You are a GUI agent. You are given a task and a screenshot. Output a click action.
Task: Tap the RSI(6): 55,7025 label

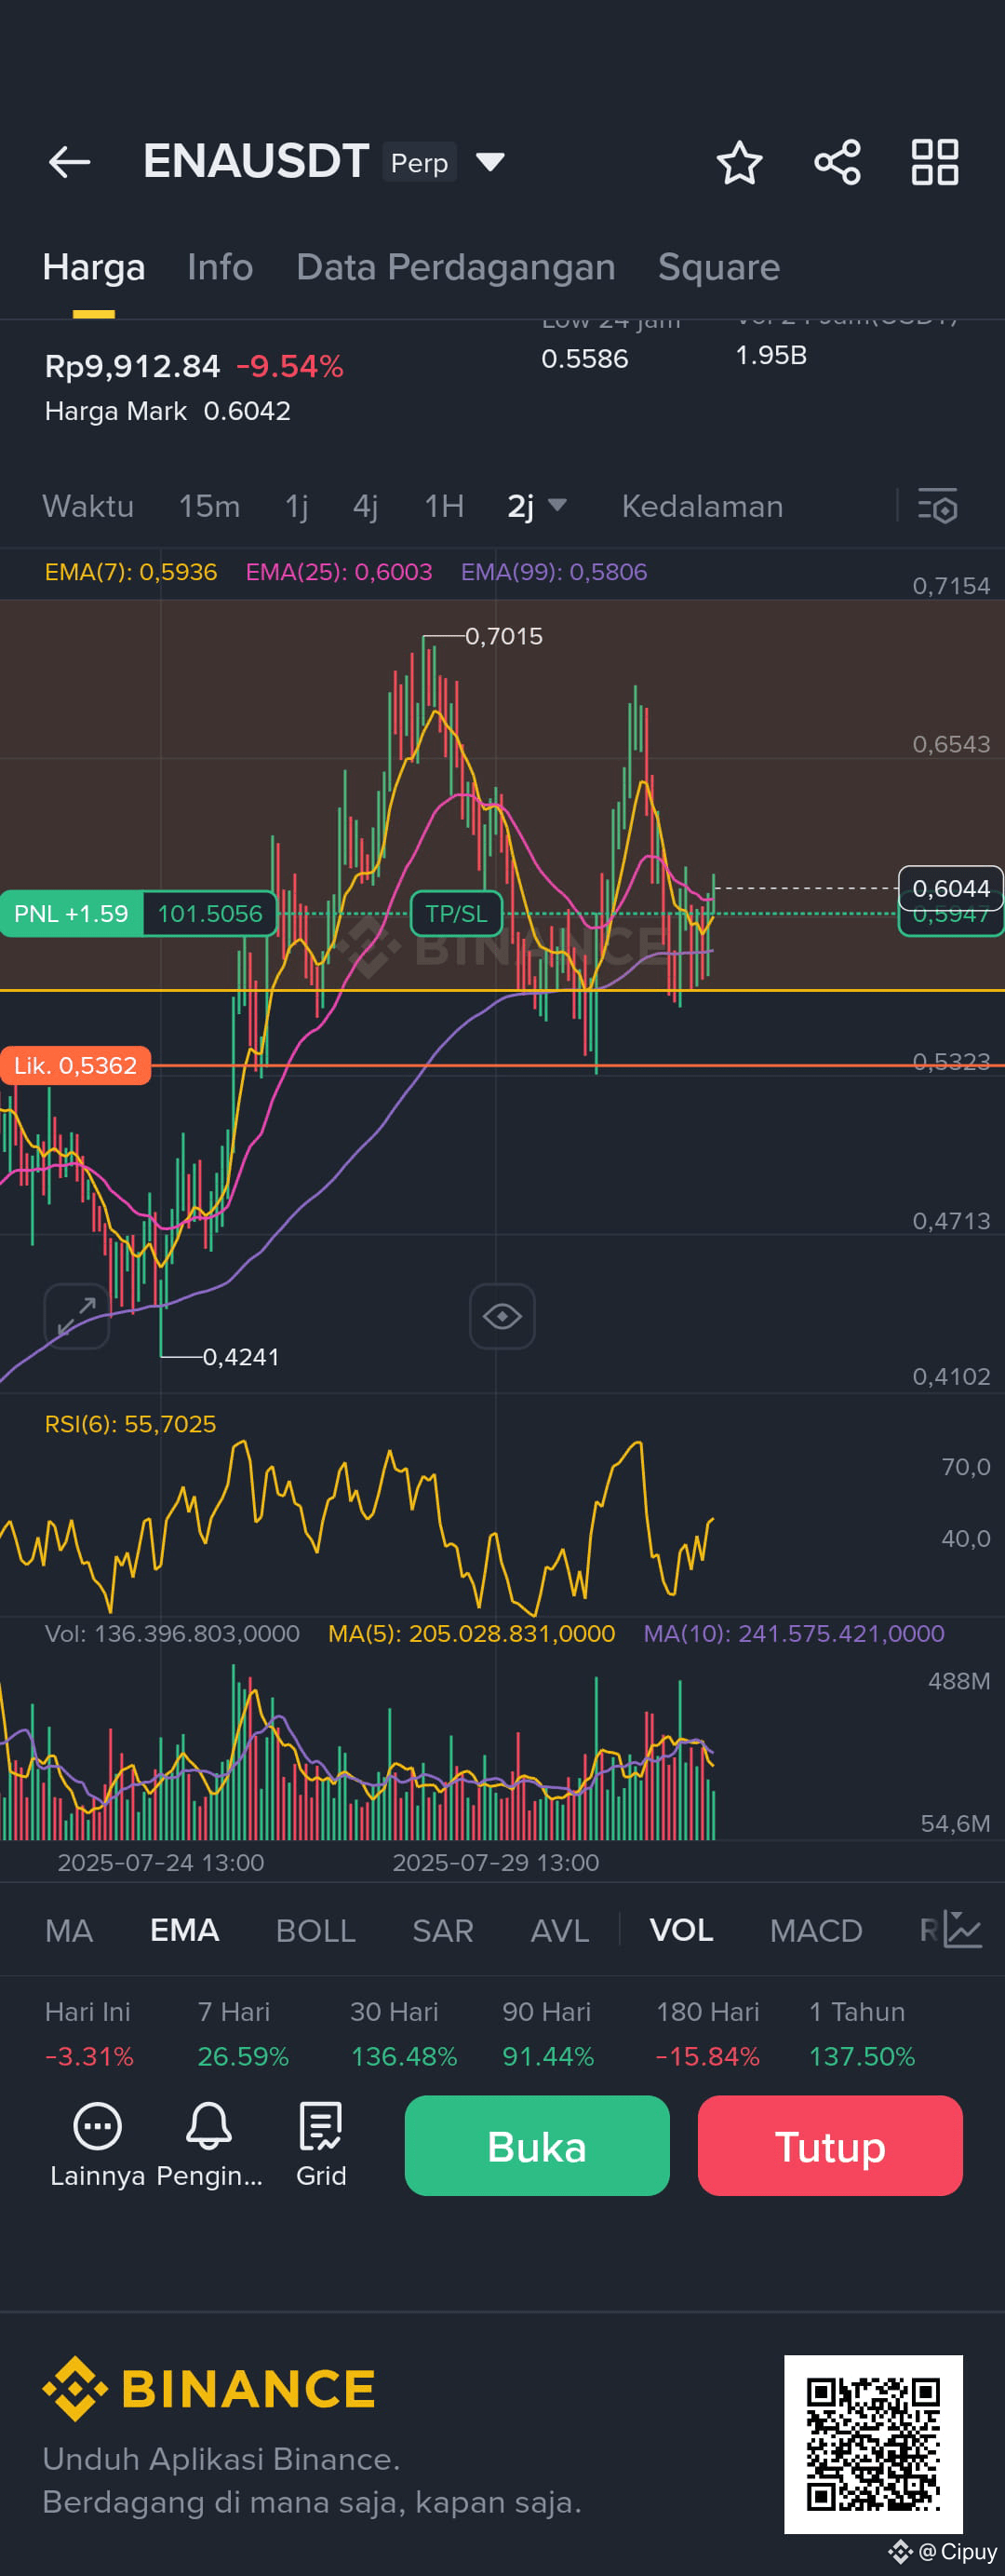(130, 1423)
